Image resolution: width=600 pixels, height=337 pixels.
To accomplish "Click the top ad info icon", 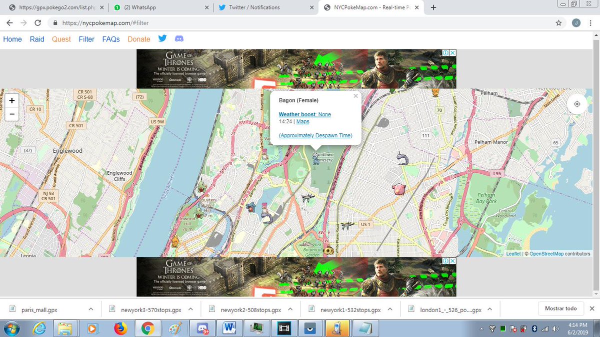I will (x=444, y=53).
